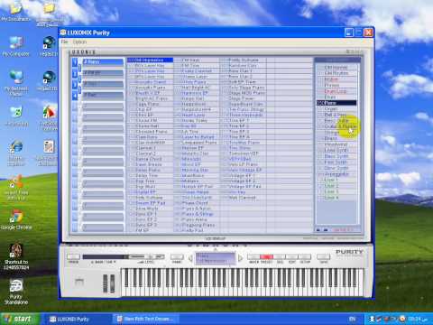Click the pitch bend wheel
The image size is (433, 325).
(x=106, y=283)
